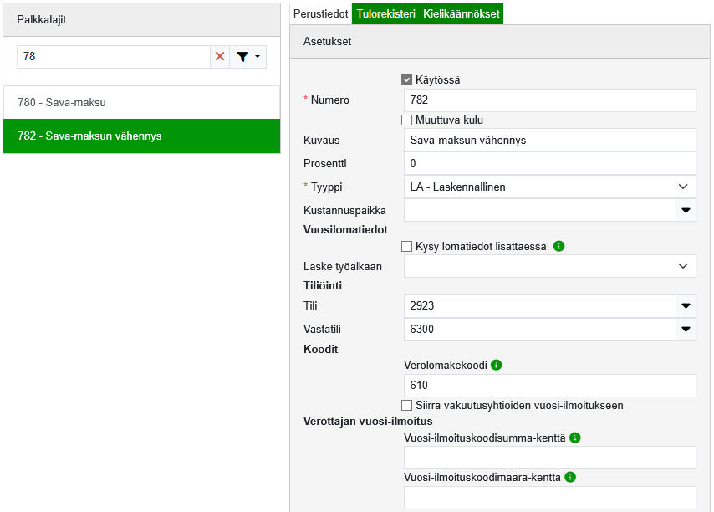Click the Kuvaus text field

click(549, 140)
